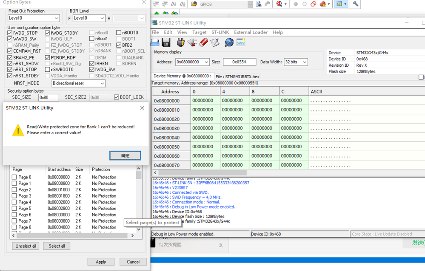The image size is (425, 271).
Task: Click Cancel in Option Bytes dialog
Action: click(133, 262)
